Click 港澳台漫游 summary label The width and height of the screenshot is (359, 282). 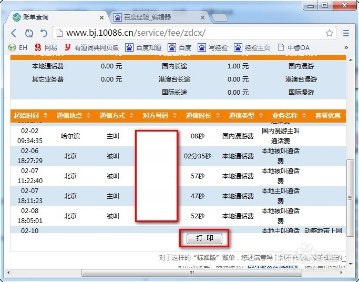pyautogui.click(x=301, y=79)
